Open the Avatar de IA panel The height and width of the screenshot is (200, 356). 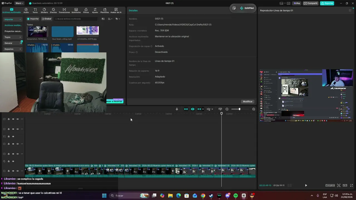tap(116, 11)
